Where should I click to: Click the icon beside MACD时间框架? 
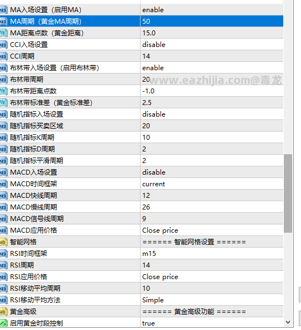pyautogui.click(x=3, y=184)
